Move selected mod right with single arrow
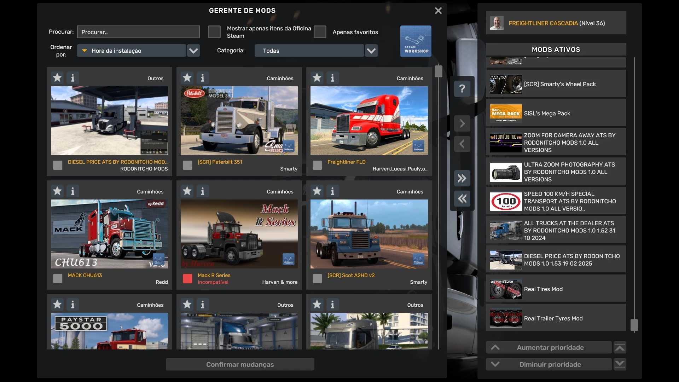Viewport: 679px width, 382px height. point(462,123)
